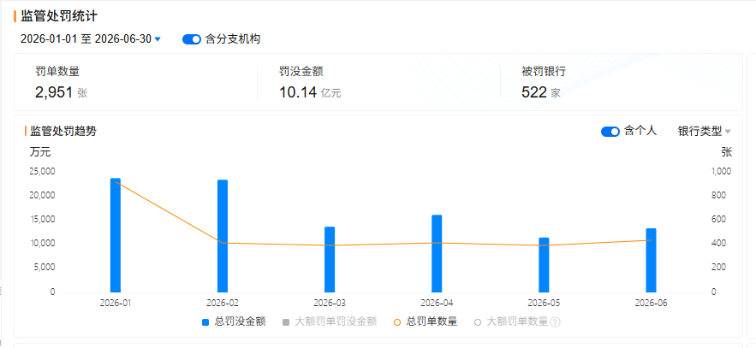
Task: Click the blue 总罚没金额 legend square
Action: (205, 322)
